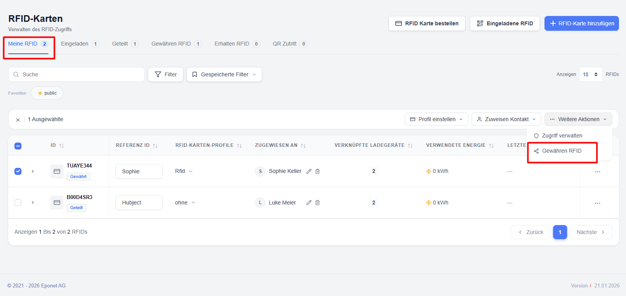Screen dimensions: 626x296
Task: Click the Luke Meier name
Action: tap(282, 203)
